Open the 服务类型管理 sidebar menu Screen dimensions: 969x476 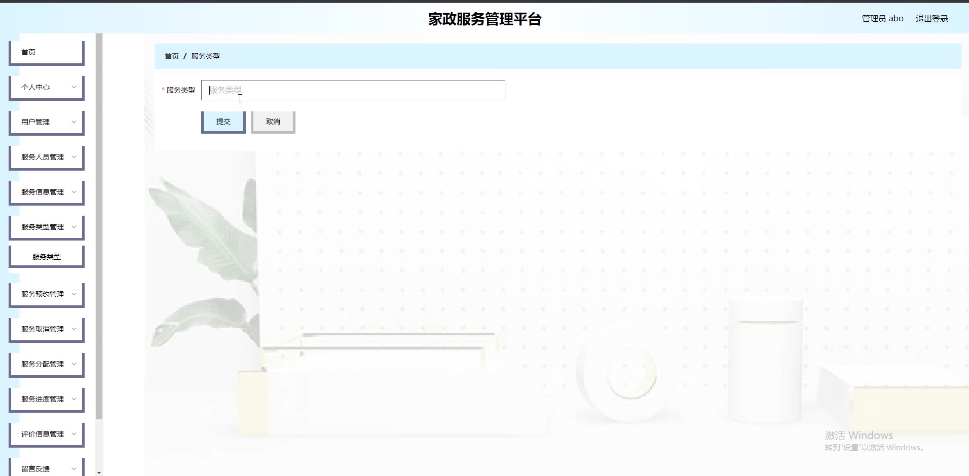47,227
